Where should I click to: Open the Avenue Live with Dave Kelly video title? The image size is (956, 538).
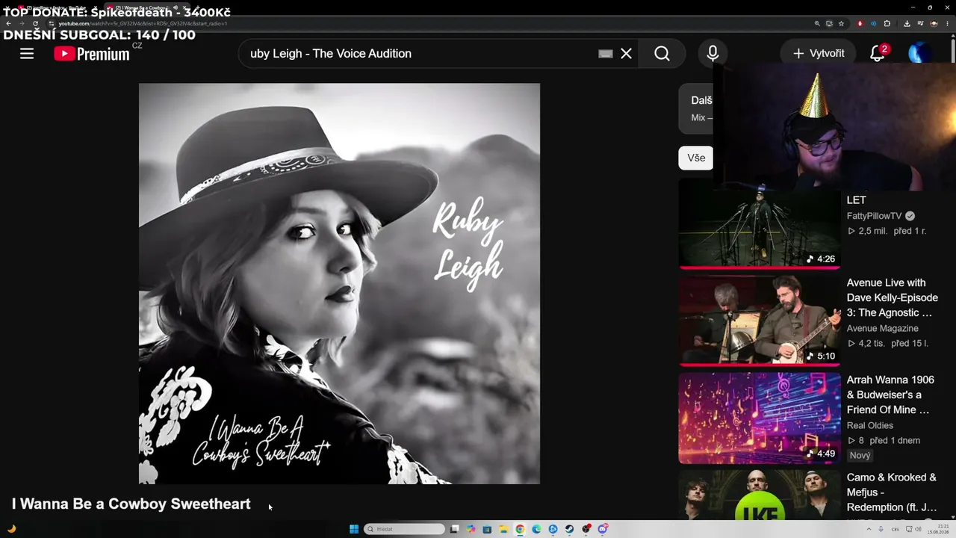(x=892, y=297)
